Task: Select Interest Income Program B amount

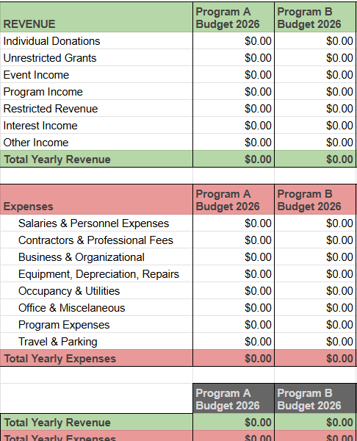Action: (315, 125)
